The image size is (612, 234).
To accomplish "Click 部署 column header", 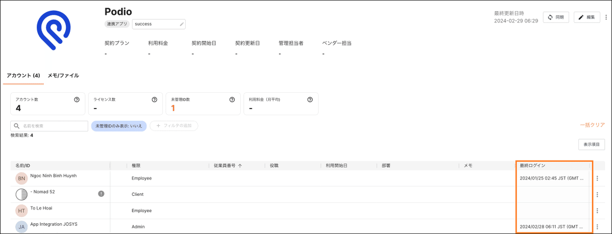I will tap(386, 166).
